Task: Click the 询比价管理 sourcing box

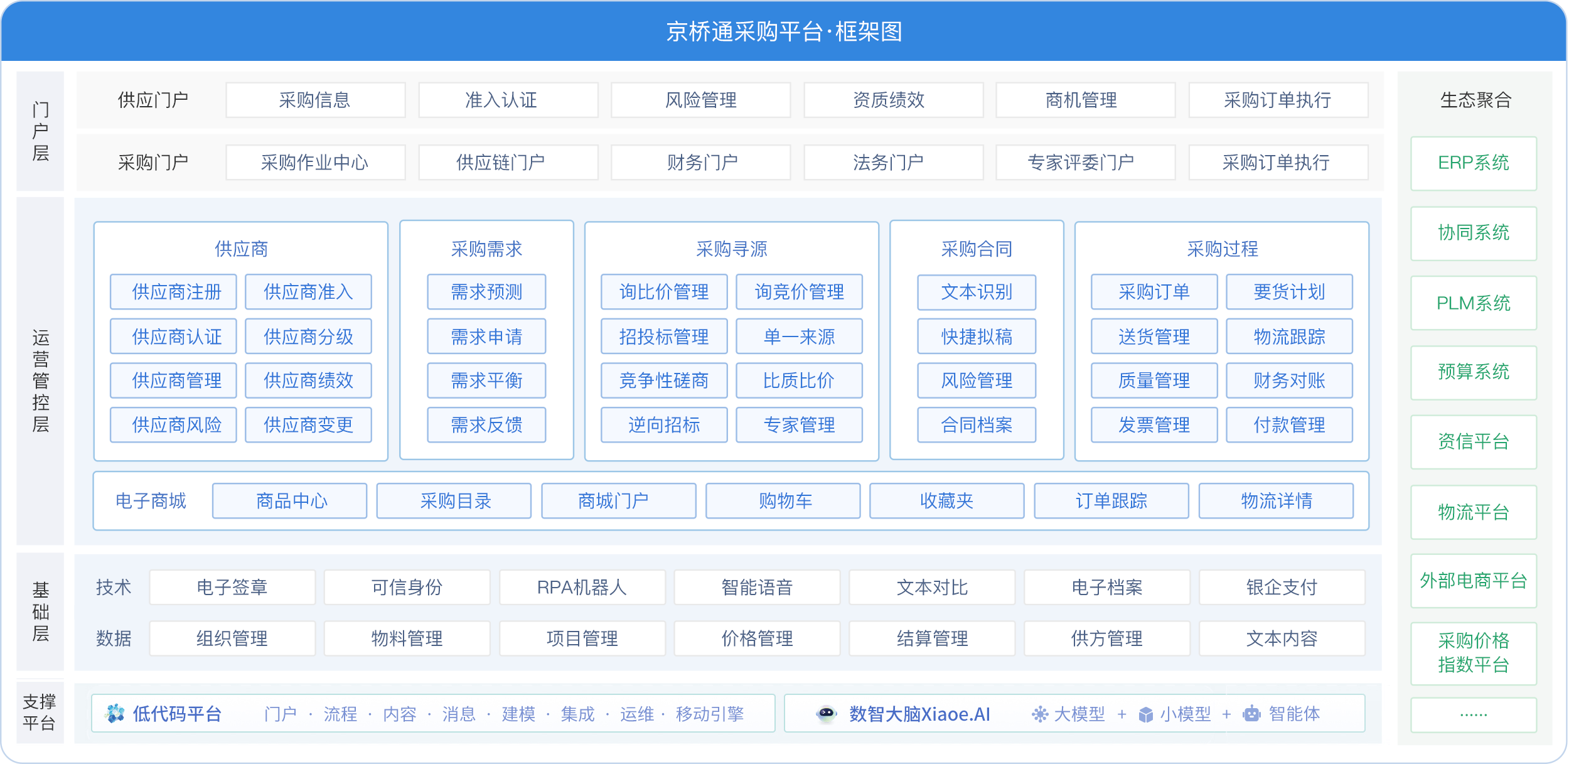Action: click(x=664, y=292)
